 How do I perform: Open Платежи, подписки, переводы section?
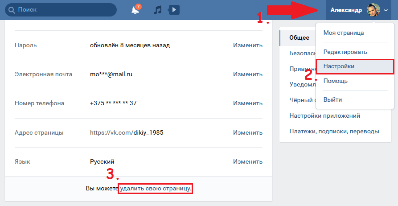pyautogui.click(x=334, y=132)
